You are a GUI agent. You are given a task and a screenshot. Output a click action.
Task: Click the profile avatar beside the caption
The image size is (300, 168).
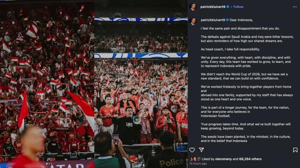[x=193, y=21]
